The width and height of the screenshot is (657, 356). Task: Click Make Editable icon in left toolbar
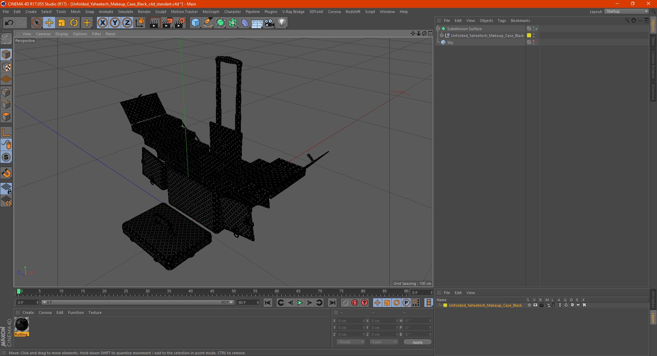coord(6,39)
